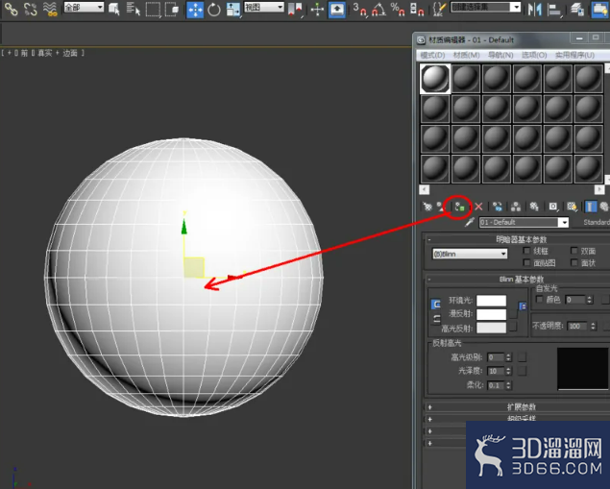Toggle the angle snap icon
This screenshot has width=610, height=489.
tap(378, 10)
